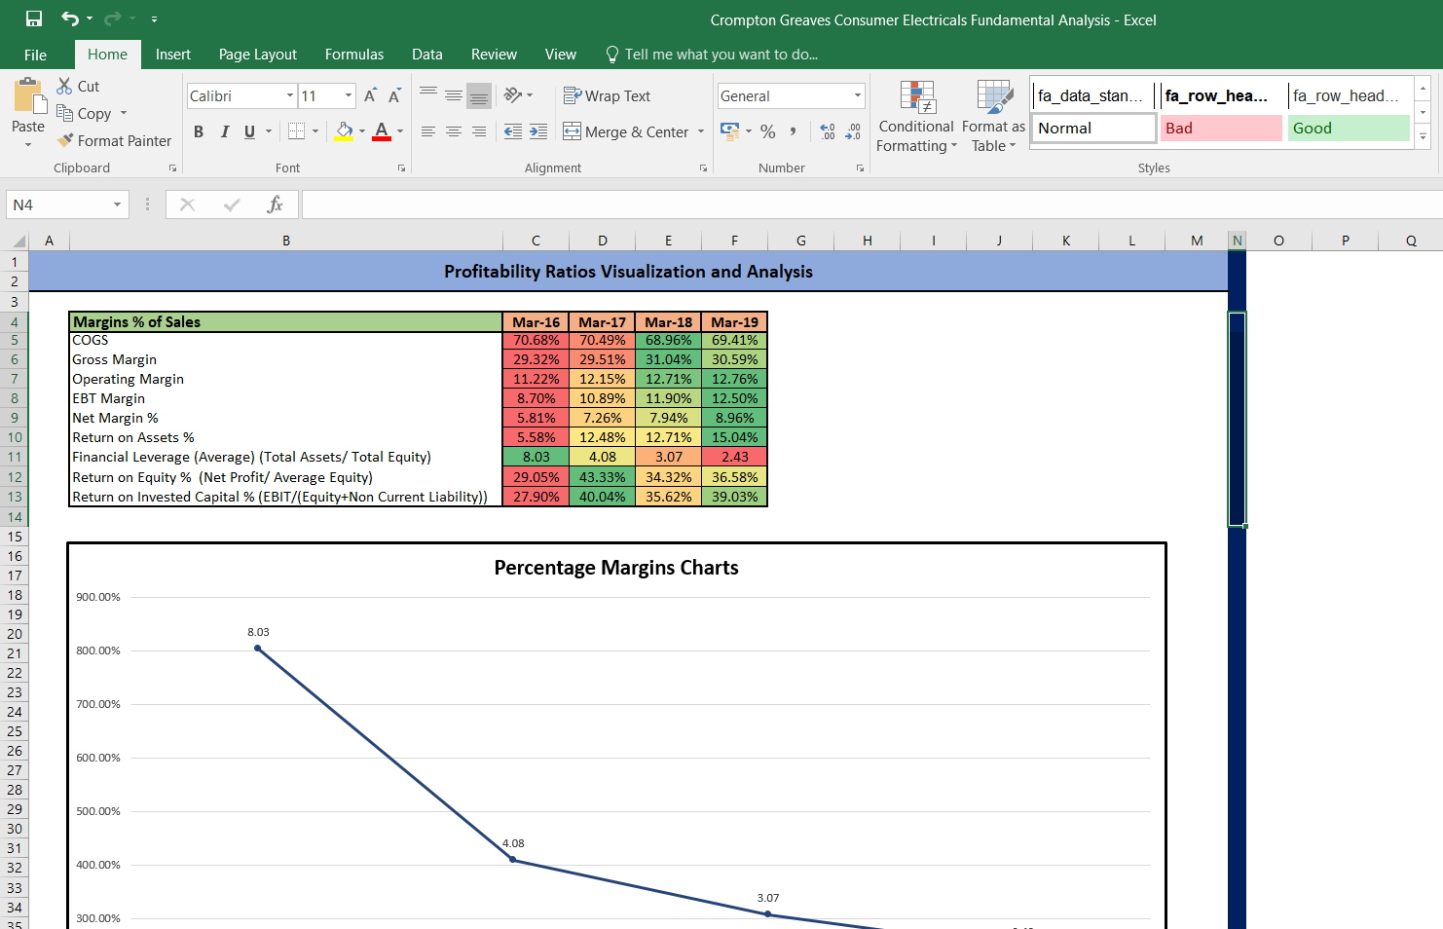Select the fa_row_hea... bold cell style
The width and height of the screenshot is (1443, 929).
click(1221, 95)
